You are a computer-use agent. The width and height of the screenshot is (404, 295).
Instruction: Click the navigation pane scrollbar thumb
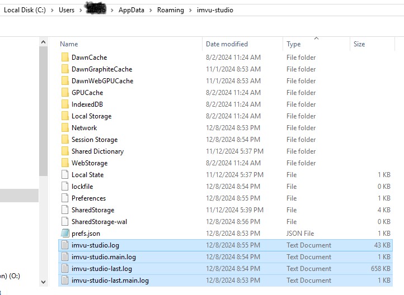[x=43, y=111]
